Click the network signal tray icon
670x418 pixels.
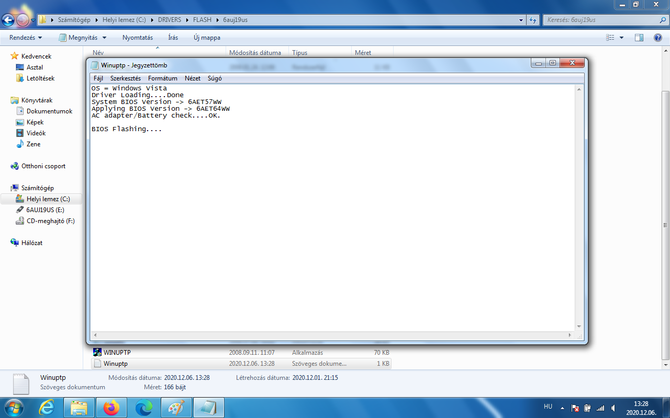click(600, 408)
